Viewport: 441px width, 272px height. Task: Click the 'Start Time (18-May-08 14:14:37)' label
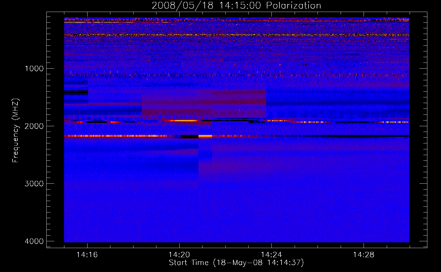click(x=236, y=263)
